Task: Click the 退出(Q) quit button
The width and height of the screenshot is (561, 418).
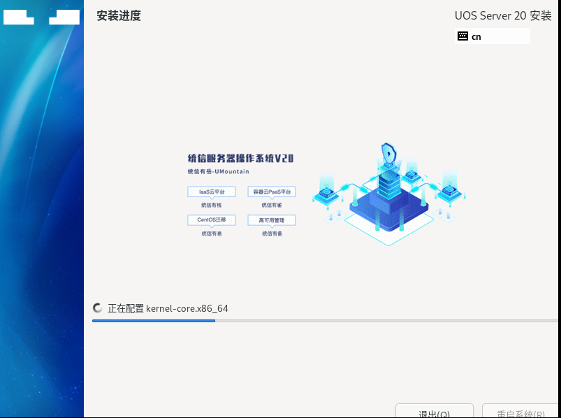Action: tap(435, 411)
